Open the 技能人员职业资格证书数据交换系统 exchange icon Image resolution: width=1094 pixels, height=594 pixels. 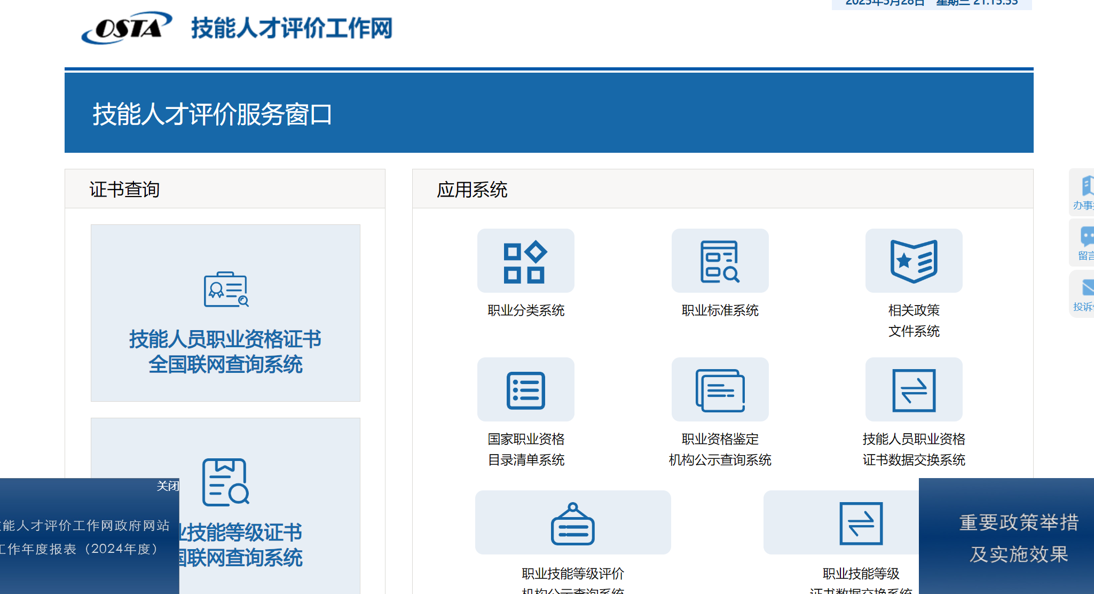pyautogui.click(x=914, y=389)
